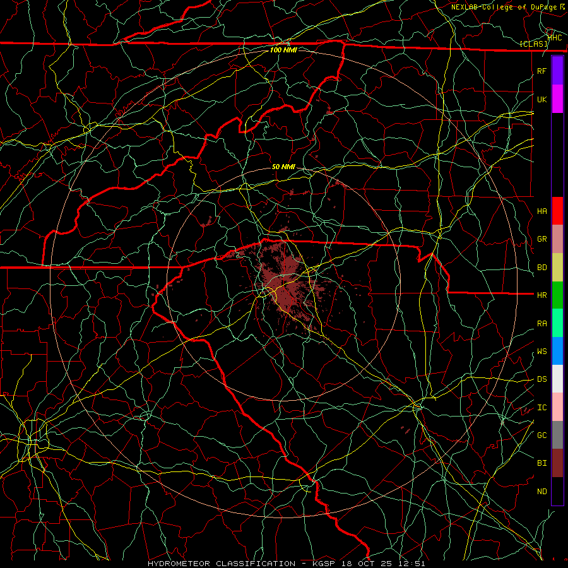The image size is (568, 568).
Task: Select the GR pink legend color block
Action: tap(557, 239)
